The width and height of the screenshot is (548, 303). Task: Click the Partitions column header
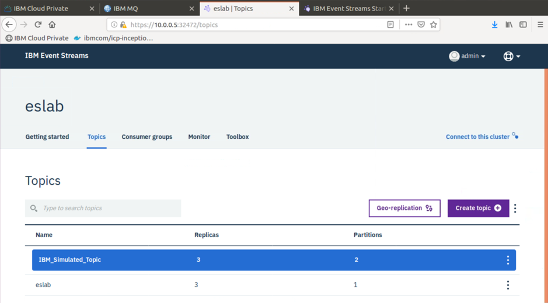[368, 235]
